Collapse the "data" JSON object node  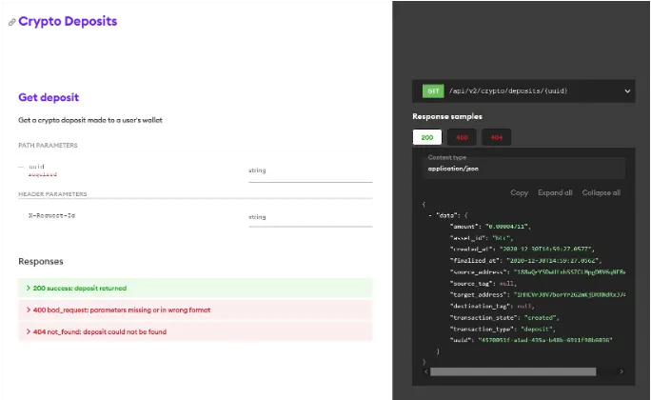tap(431, 215)
